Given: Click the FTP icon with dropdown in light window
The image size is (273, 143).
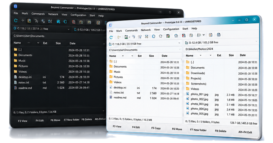Looking at the screenshot, I should tap(199, 35).
